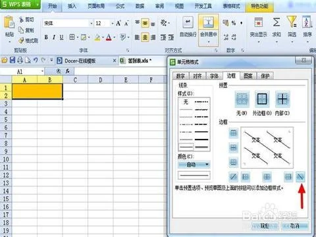The width and height of the screenshot is (316, 237).
Task: Click the print icon in quick toolbar
Action: click(20, 60)
